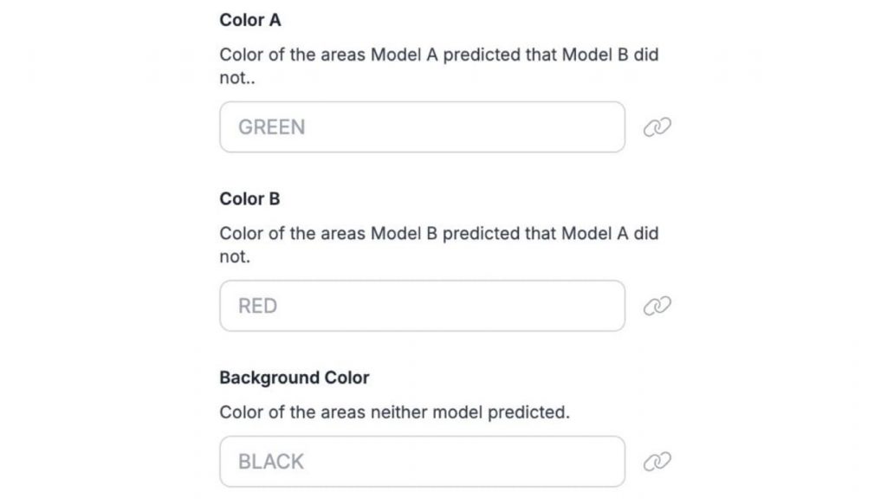Click the link icon beside the BLACK field
The height and width of the screenshot is (499, 887).
click(x=657, y=462)
